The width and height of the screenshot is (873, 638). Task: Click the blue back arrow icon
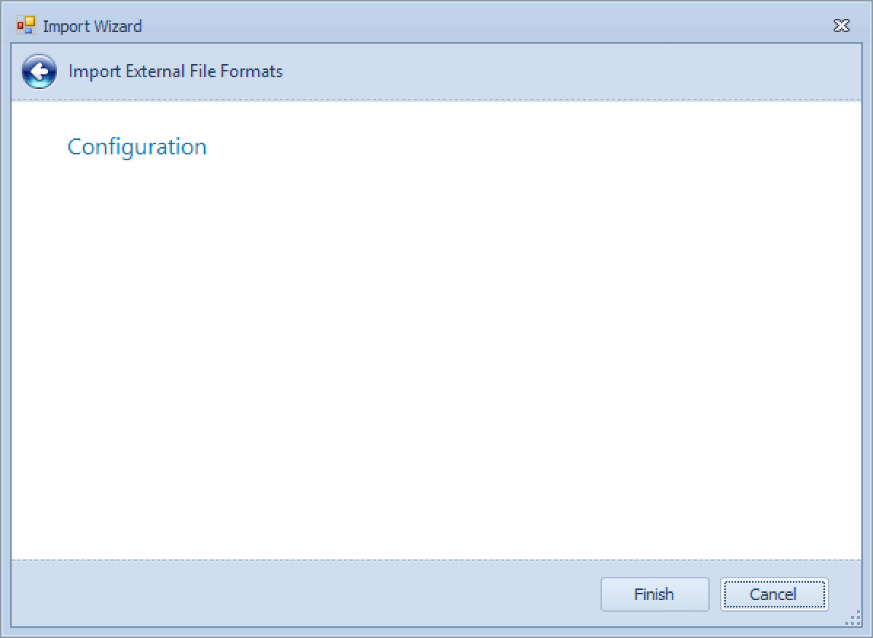(39, 71)
